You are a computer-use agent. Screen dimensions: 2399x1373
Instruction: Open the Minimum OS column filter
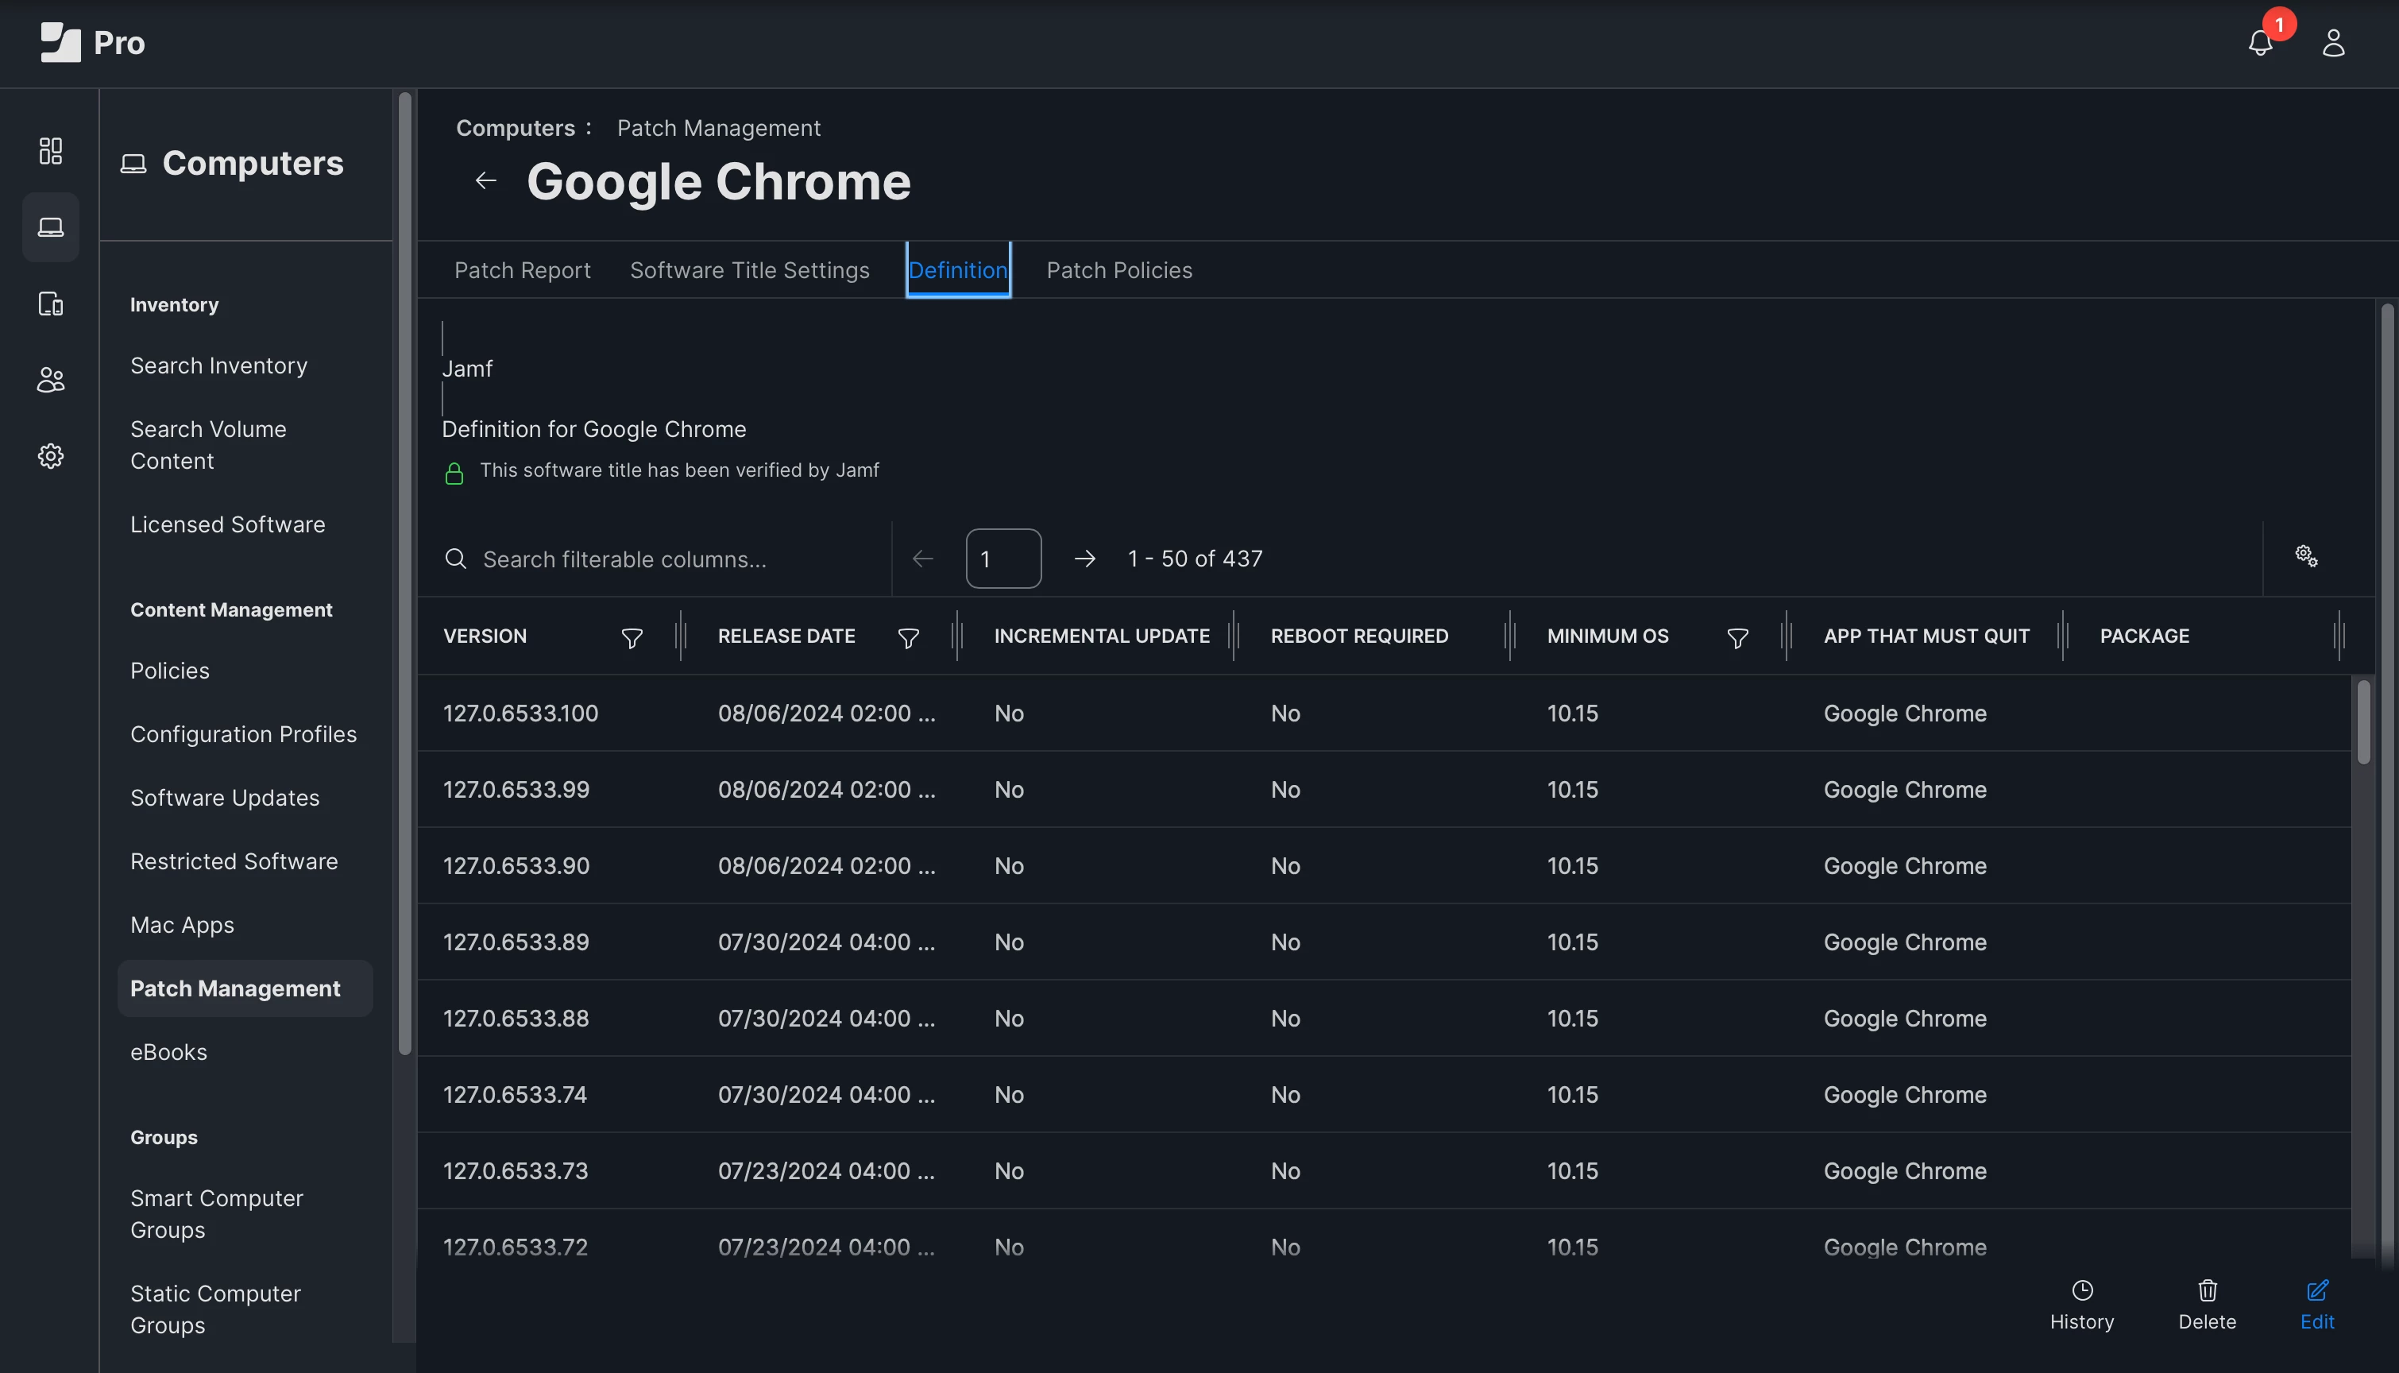point(1737,638)
